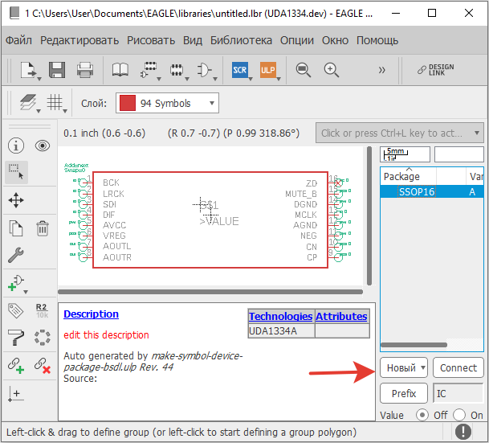Expand the Open file dropdown arrow
489x443 pixels.
point(39,79)
